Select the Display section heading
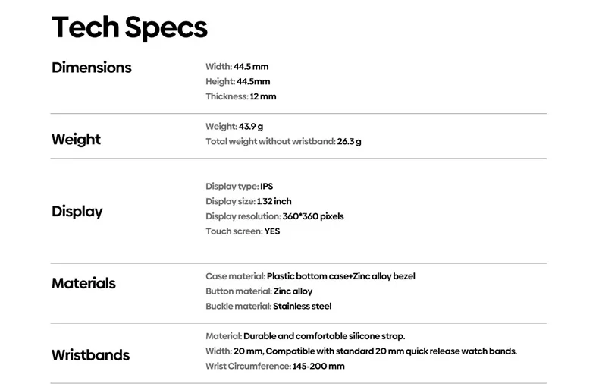The width and height of the screenshot is (599, 384). (x=77, y=212)
